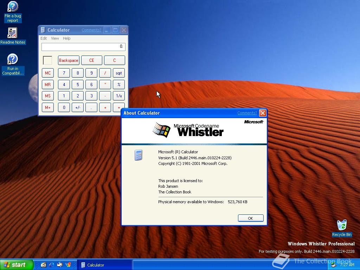
Task: Switch to Calculator taskbar button
Action: coord(105,265)
